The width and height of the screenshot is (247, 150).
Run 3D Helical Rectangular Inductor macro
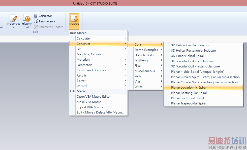coord(203,51)
